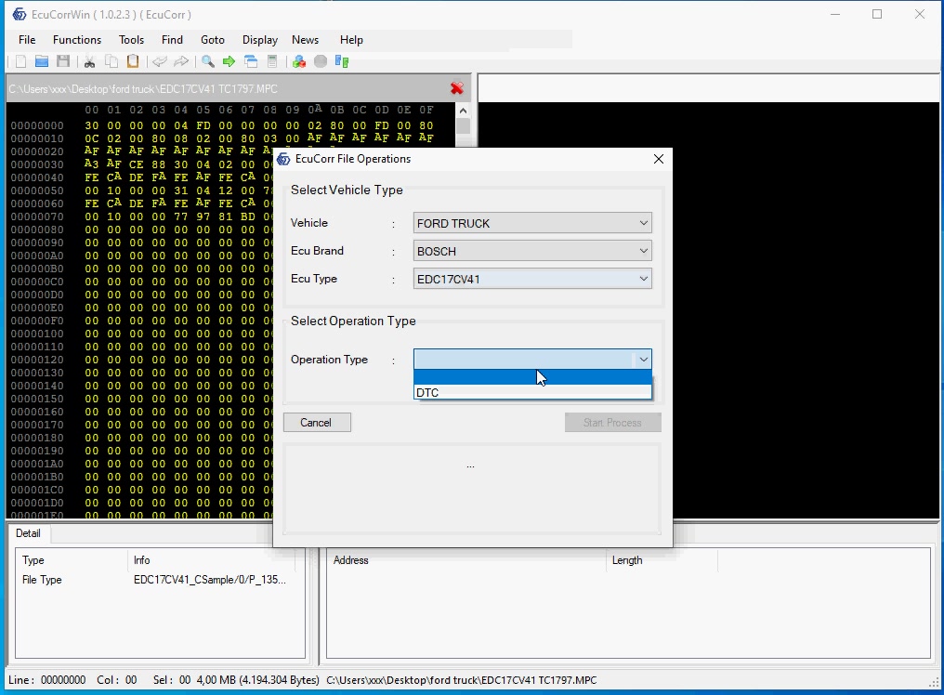Viewport: 944px width, 695px height.
Task: Click address row 00000000 in hex view
Action: pos(37,125)
